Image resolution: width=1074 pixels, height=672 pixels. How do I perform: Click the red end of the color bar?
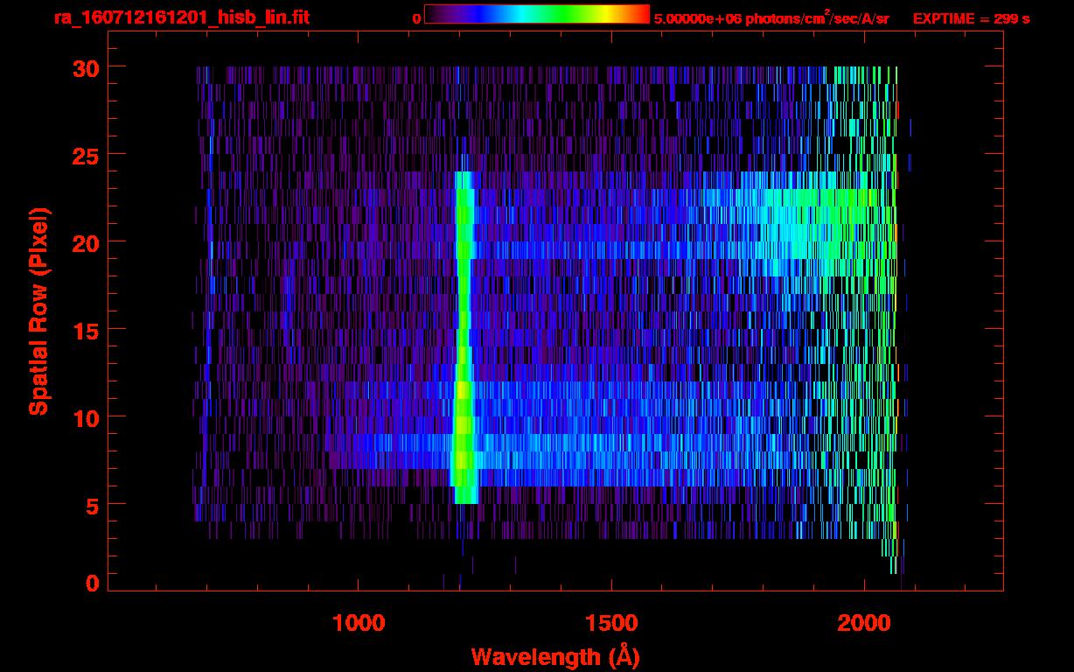[x=640, y=14]
